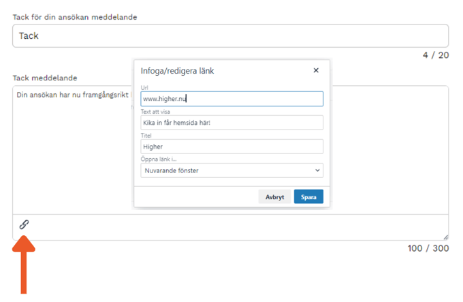Select the Titel field with Higher
The height and width of the screenshot is (302, 463).
click(x=231, y=147)
